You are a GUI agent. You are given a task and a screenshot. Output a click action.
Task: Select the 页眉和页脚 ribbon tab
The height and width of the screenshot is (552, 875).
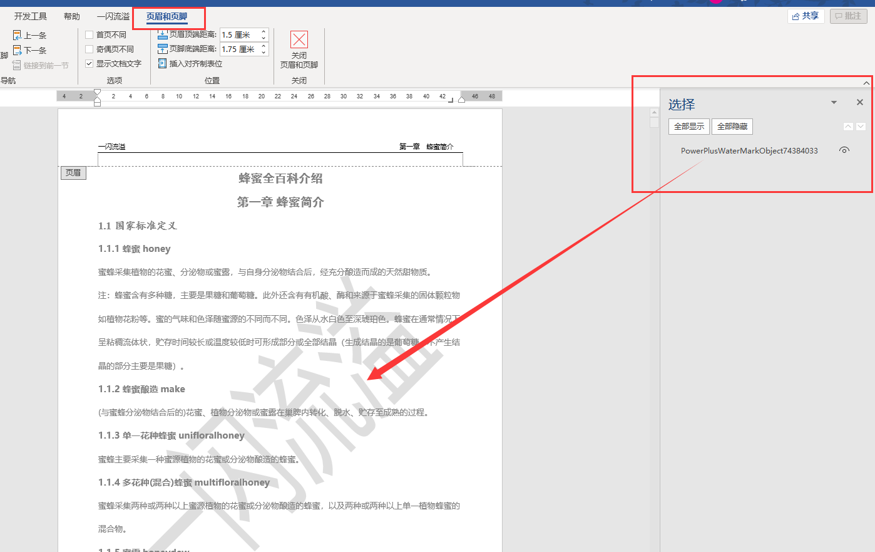tap(167, 16)
